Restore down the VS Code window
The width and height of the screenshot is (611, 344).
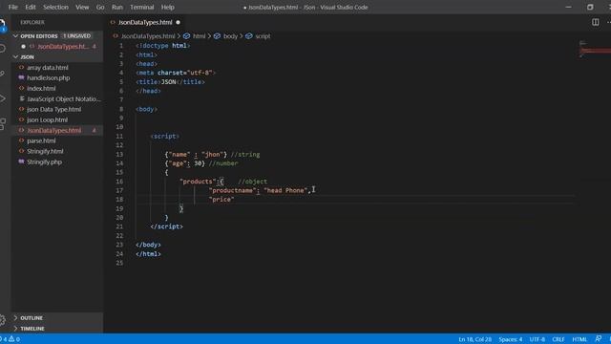tap(590, 7)
